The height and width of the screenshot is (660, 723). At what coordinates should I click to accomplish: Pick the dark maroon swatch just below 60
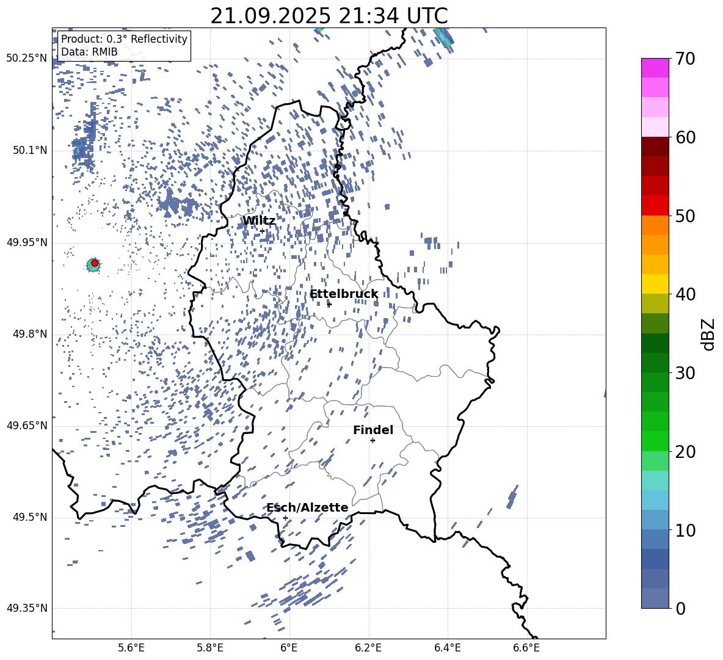pyautogui.click(x=655, y=147)
